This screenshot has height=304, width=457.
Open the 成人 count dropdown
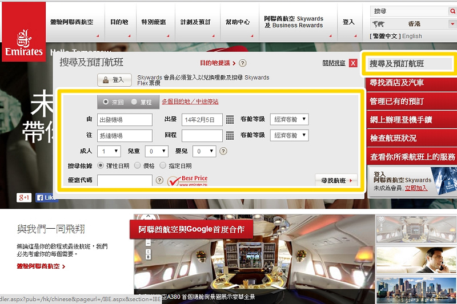[x=109, y=151]
